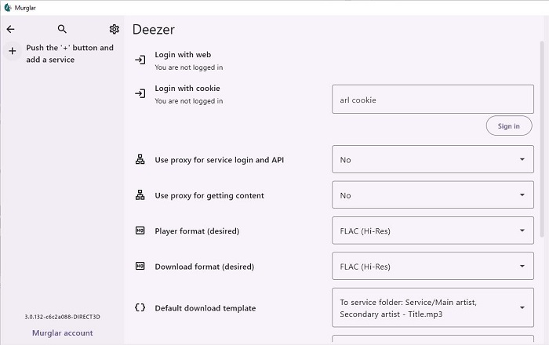549x345 pixels.
Task: Focus the arl cookie input field
Action: [x=433, y=100]
